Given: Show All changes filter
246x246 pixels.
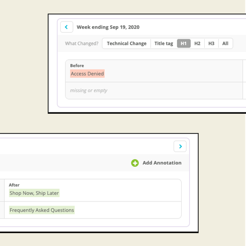Looking at the screenshot, I should coord(225,43).
